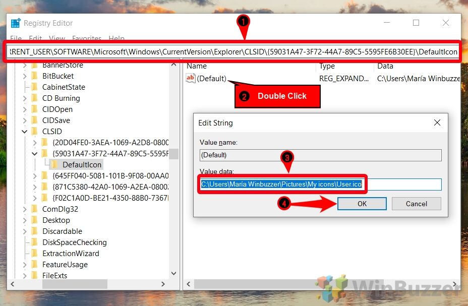468x306 pixels.
Task: Collapse the CLSID key
Action: [x=25, y=132]
